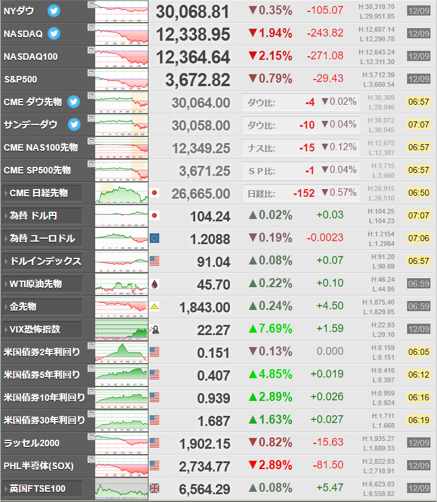This screenshot has width=437, height=502.
Task: Click the 米国債券10年利回り label
Action: pos(44,398)
